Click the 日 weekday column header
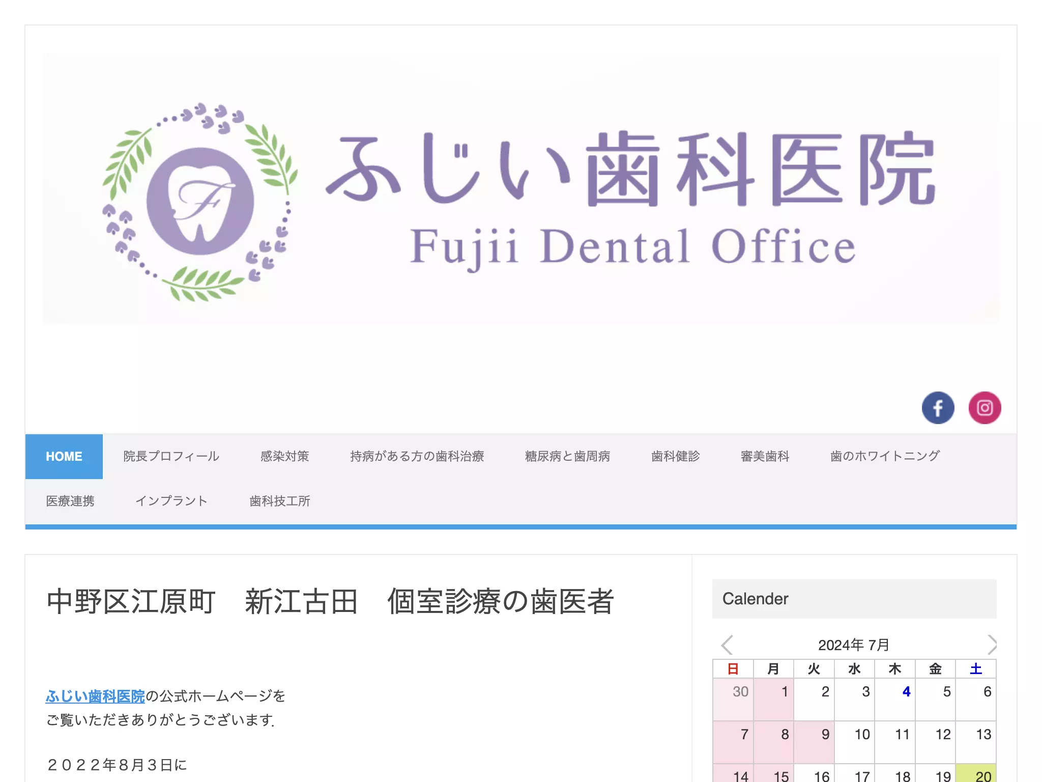 (733, 669)
